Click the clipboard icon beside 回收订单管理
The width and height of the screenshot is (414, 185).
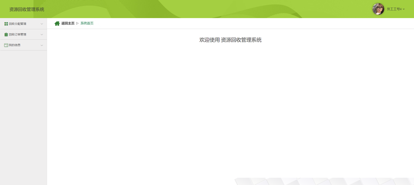coord(6,34)
